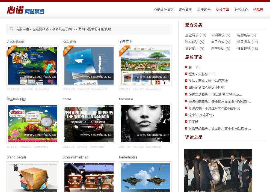Open the Criativebrasil thumbnail
The height and width of the screenshot is (192, 270).
pos(33,66)
